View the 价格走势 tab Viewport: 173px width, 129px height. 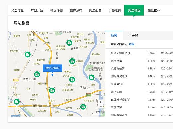pyautogui.click(x=115, y=10)
